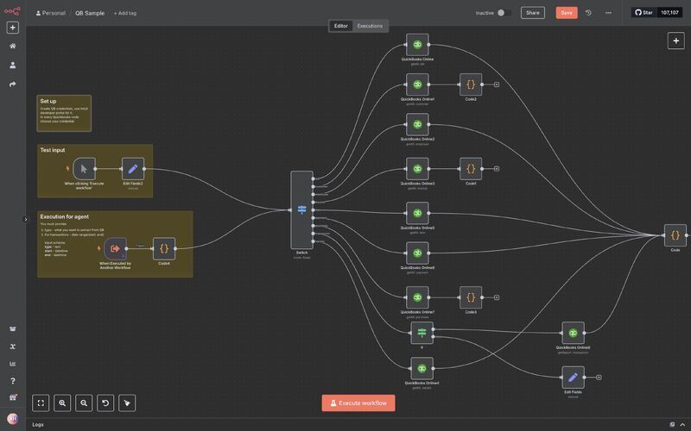Open the Variables icon in sidebar
This screenshot has width=691, height=431.
tap(13, 347)
